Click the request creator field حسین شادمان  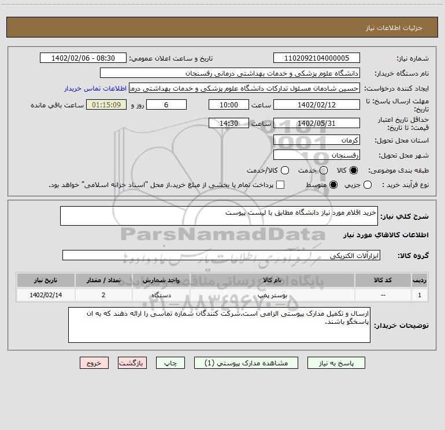pyautogui.click(x=244, y=88)
